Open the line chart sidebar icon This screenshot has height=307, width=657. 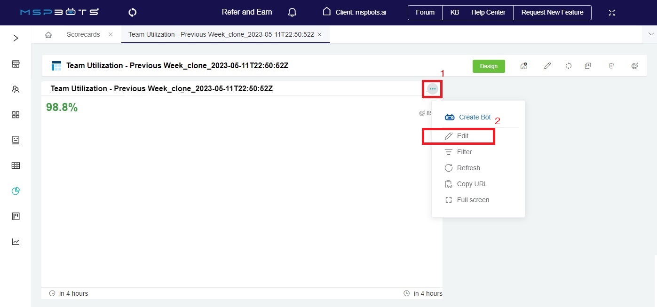(x=16, y=242)
